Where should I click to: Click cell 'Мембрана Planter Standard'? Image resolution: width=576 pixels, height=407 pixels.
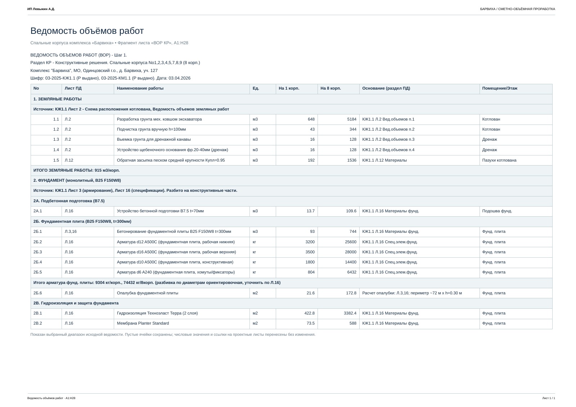click(x=182, y=324)
